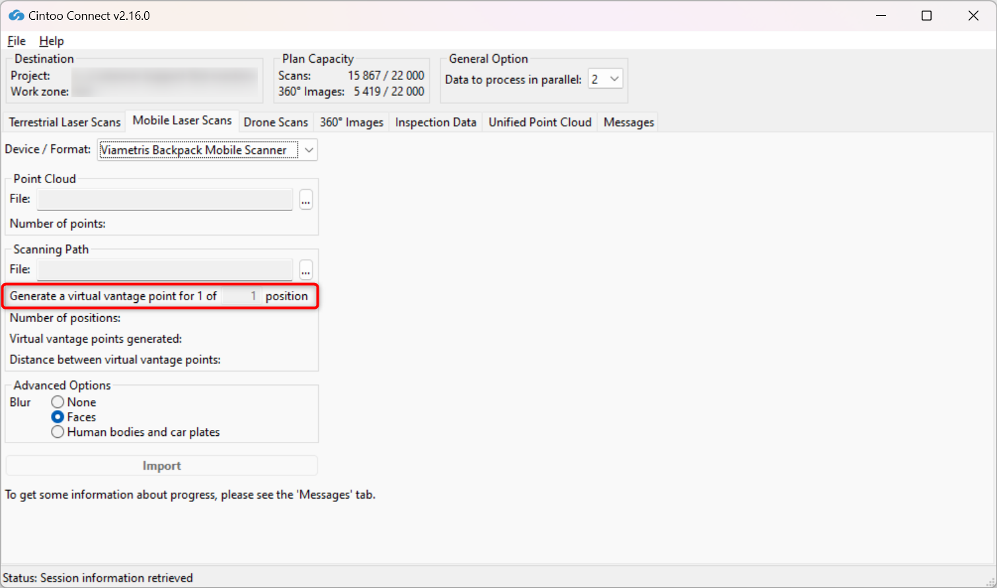Click scans count '15 867 / 22 000'
This screenshot has width=997, height=588.
386,75
